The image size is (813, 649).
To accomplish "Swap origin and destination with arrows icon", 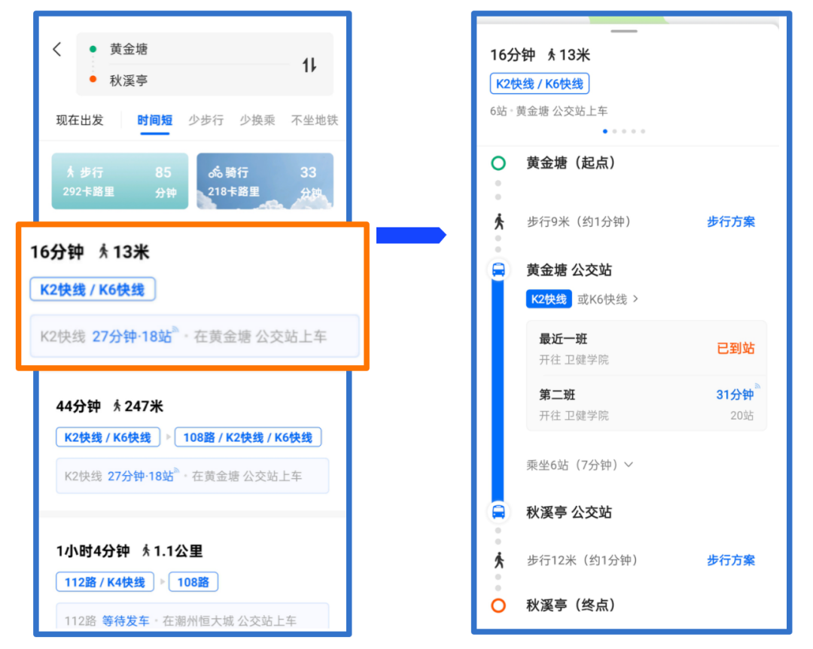I will click(309, 65).
